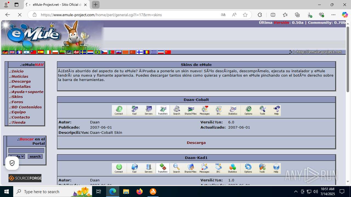Click Connect icon in Daan-Kad1 skin preview
Viewport: 351px width, 197px height.
[x=119, y=168]
